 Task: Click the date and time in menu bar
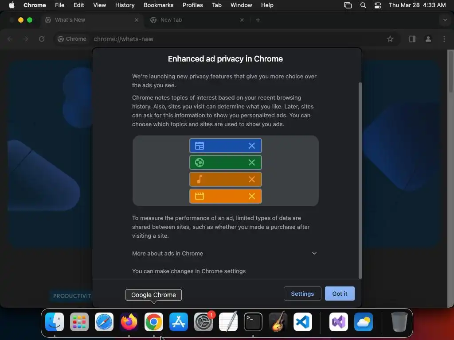point(417,5)
